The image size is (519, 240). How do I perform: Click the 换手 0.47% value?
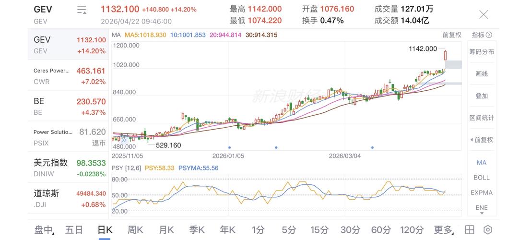323,21
